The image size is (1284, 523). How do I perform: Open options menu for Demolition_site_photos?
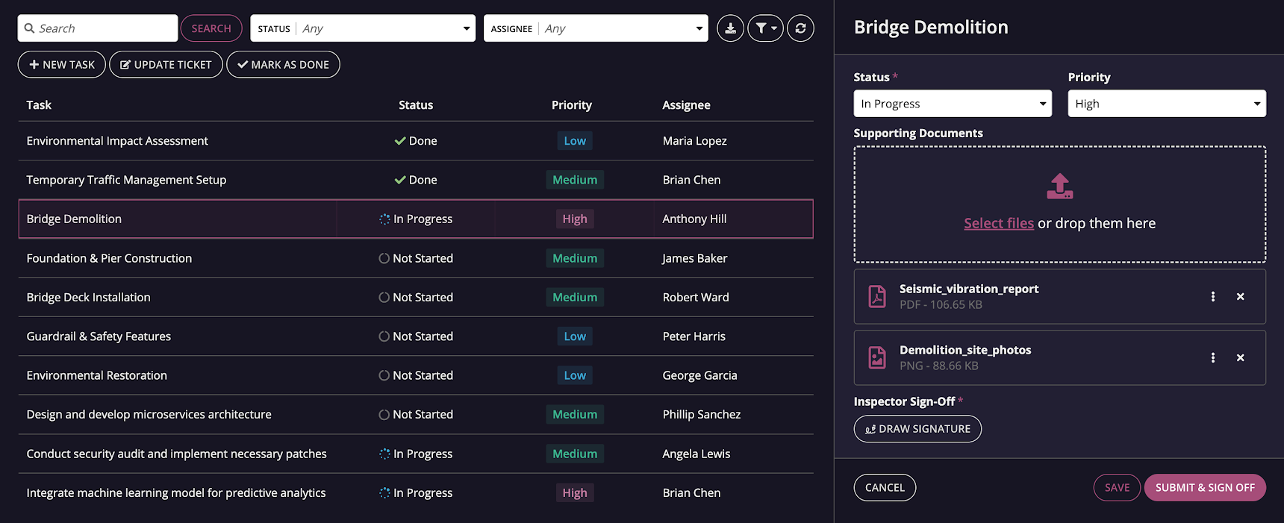coord(1212,357)
